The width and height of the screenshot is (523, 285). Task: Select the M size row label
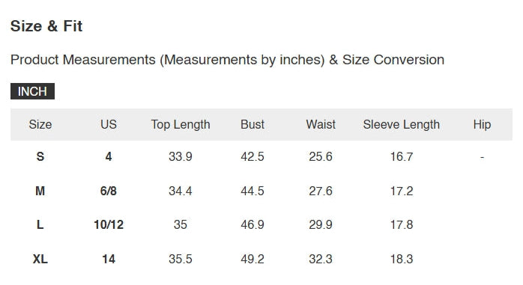tap(40, 191)
